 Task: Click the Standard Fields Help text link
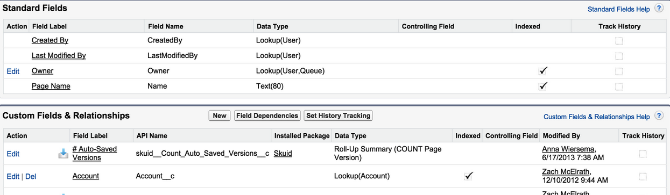pyautogui.click(x=619, y=9)
